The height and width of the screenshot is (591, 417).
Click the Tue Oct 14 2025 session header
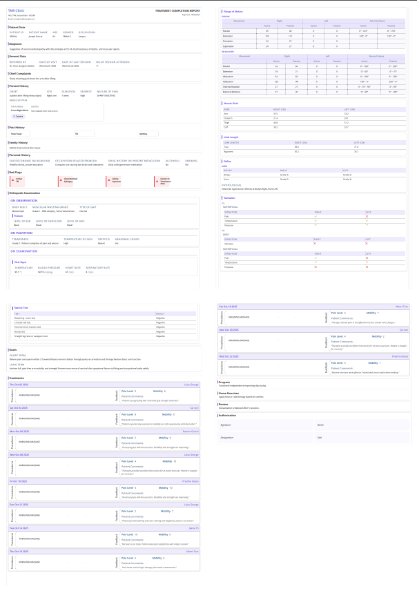[x=104, y=528]
